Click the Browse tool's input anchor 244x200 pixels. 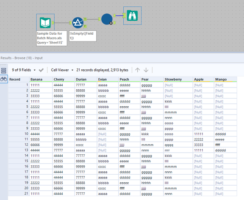124,16
